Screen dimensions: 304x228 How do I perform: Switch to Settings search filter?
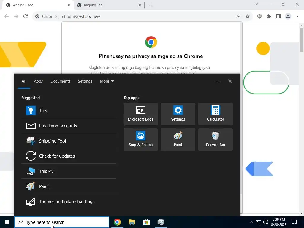85,81
